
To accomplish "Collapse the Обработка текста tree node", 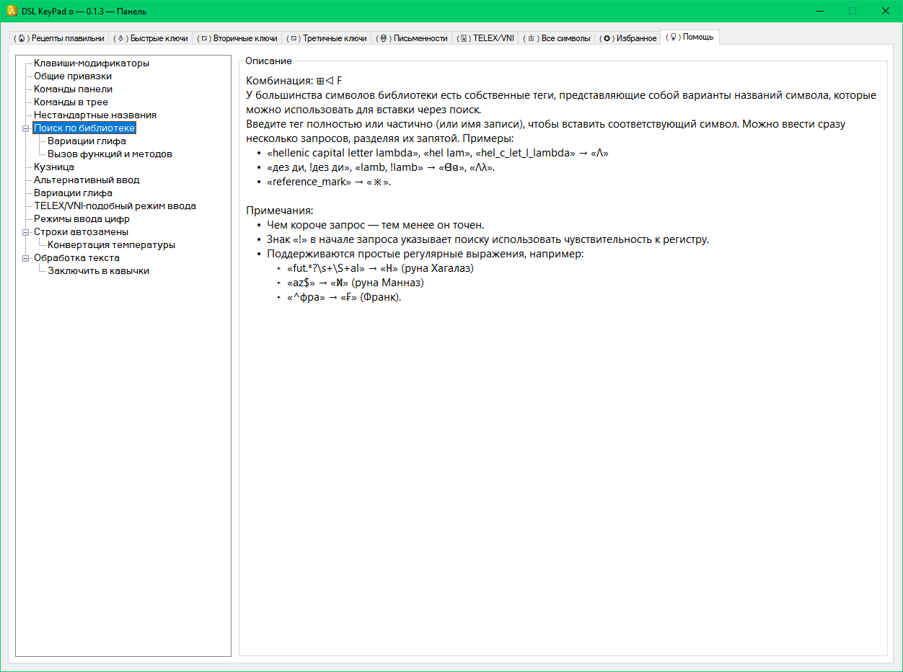I will click(27, 258).
